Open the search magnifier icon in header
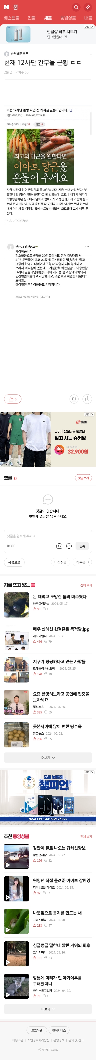Viewport: 96px width, 1060px height. tap(76, 7)
